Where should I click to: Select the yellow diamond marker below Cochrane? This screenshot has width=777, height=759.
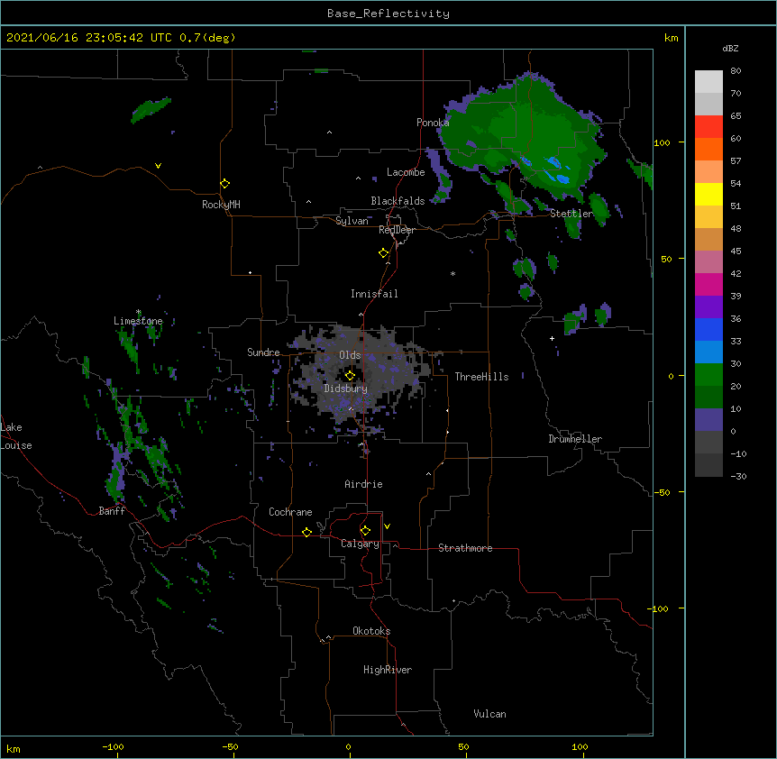point(306,532)
